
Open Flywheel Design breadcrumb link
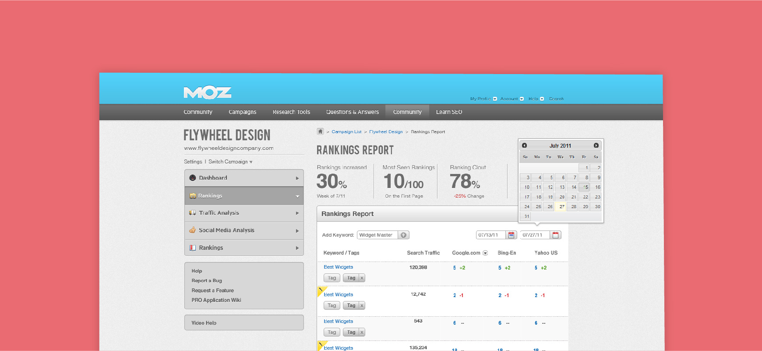pyautogui.click(x=386, y=132)
